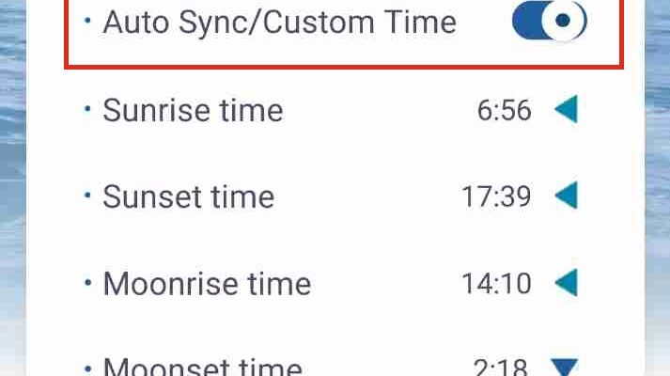Screen dimensions: 670x376
Task: Edit the moonrise value 14:10
Action: (x=496, y=283)
